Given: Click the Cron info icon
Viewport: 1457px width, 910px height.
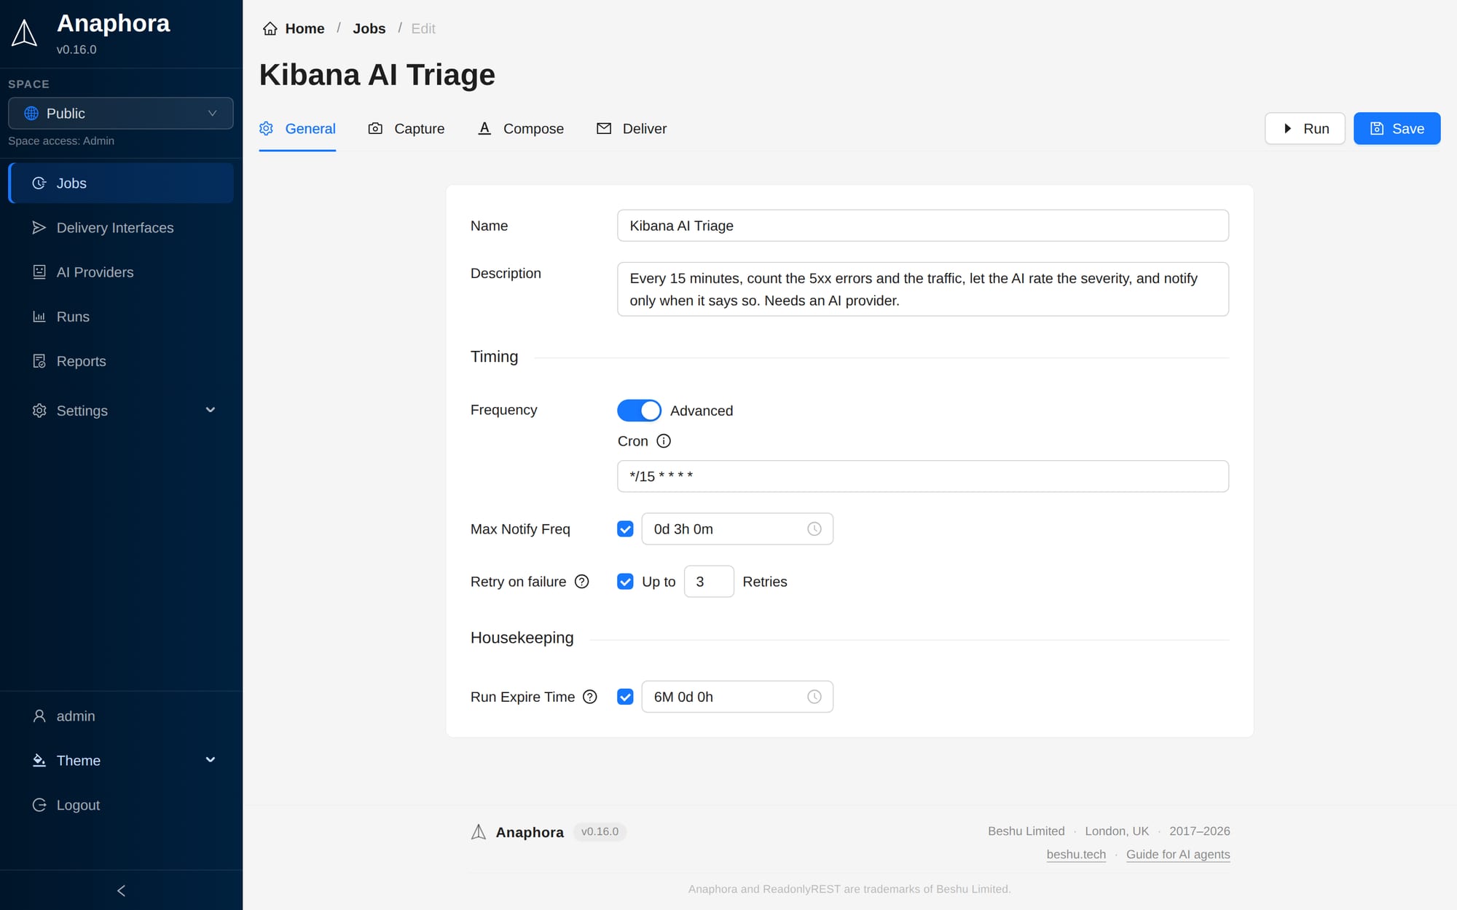Looking at the screenshot, I should 664,441.
